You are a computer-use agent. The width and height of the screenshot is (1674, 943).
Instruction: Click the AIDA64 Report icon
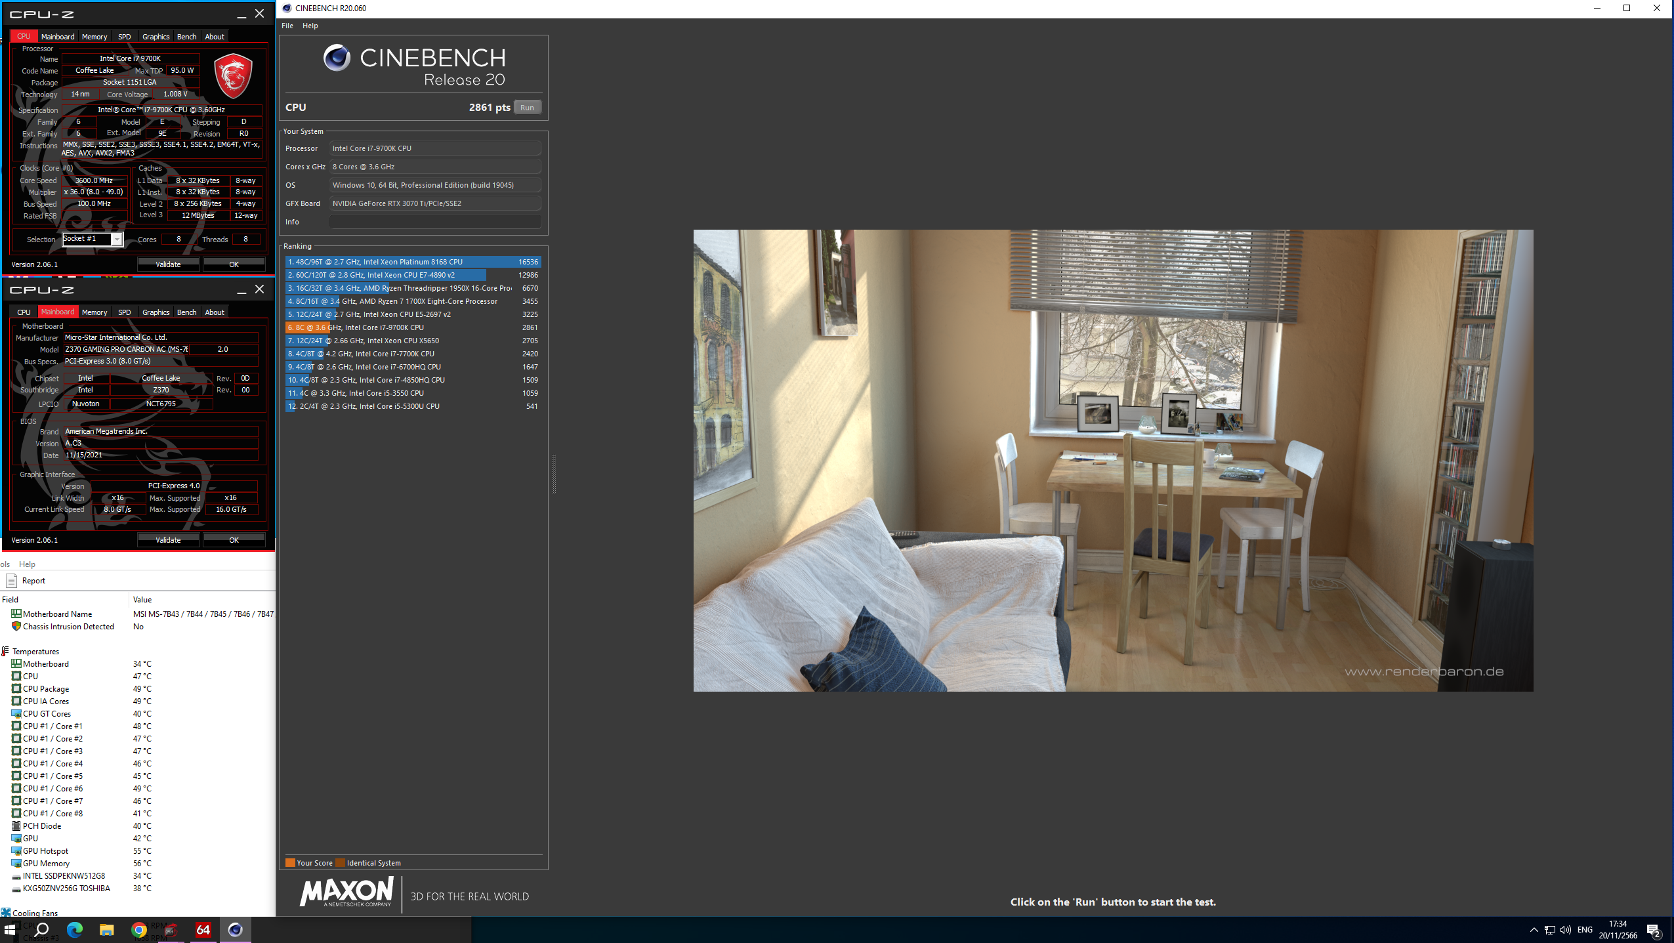point(11,581)
